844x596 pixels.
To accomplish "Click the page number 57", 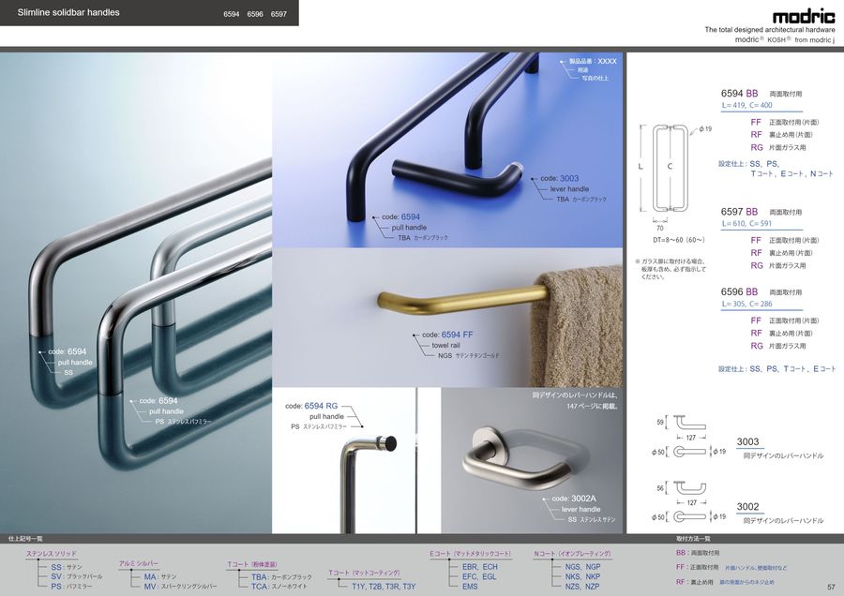I will (831, 587).
